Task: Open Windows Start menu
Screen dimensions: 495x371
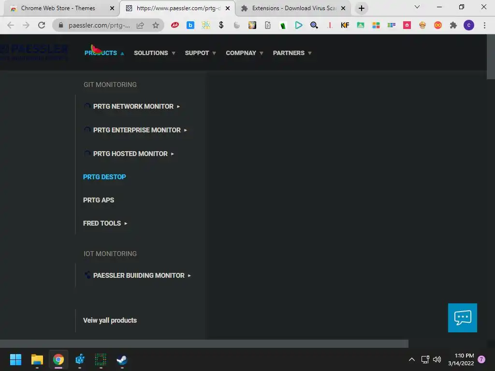Action: click(15, 359)
